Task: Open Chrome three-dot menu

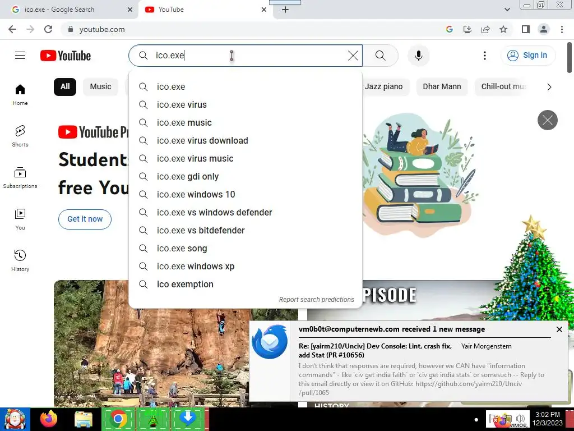Action: coord(562,29)
